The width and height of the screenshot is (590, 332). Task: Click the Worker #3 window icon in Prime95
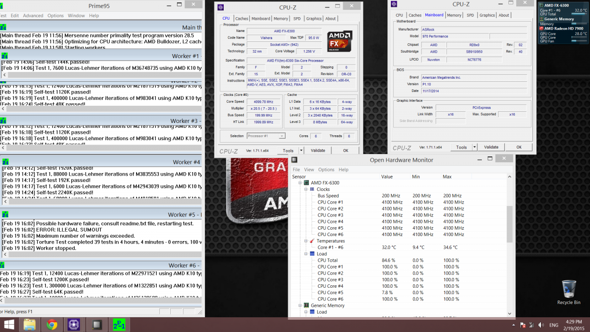pyautogui.click(x=3, y=121)
